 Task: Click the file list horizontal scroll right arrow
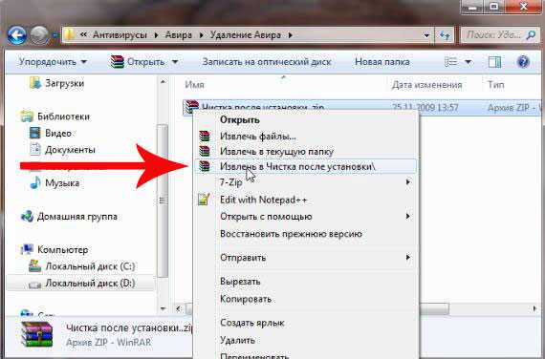click(x=534, y=308)
